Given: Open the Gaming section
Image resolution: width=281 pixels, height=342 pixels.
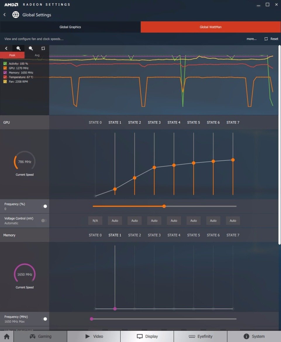Looking at the screenshot, I should click(x=40, y=336).
